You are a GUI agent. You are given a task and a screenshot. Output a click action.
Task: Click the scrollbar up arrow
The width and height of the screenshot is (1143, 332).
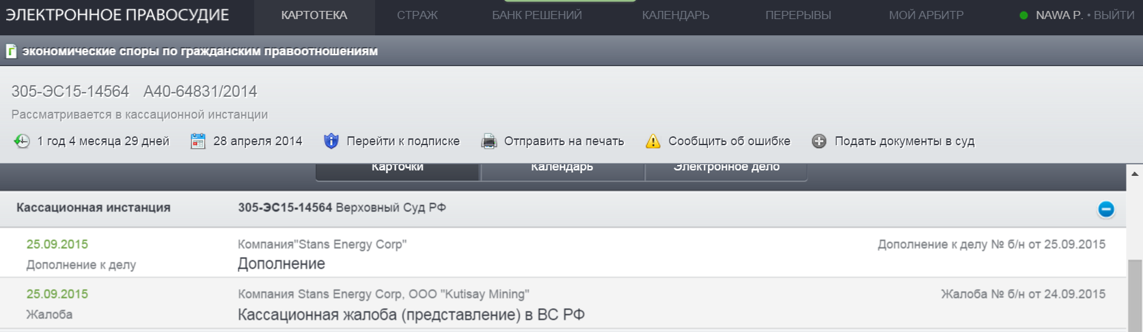(x=1135, y=173)
